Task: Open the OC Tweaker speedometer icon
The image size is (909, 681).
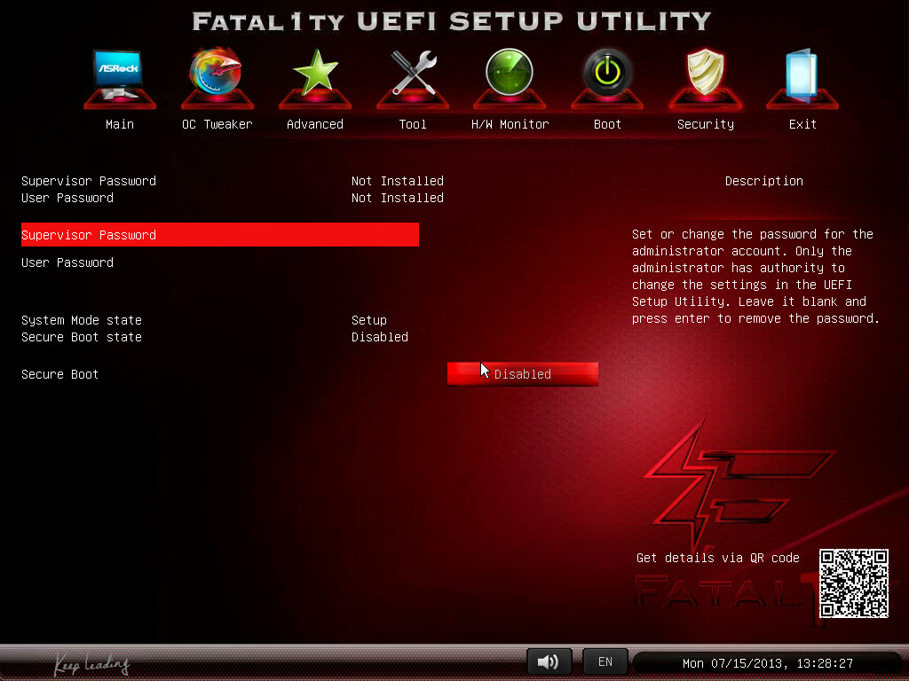Action: pyautogui.click(x=217, y=78)
